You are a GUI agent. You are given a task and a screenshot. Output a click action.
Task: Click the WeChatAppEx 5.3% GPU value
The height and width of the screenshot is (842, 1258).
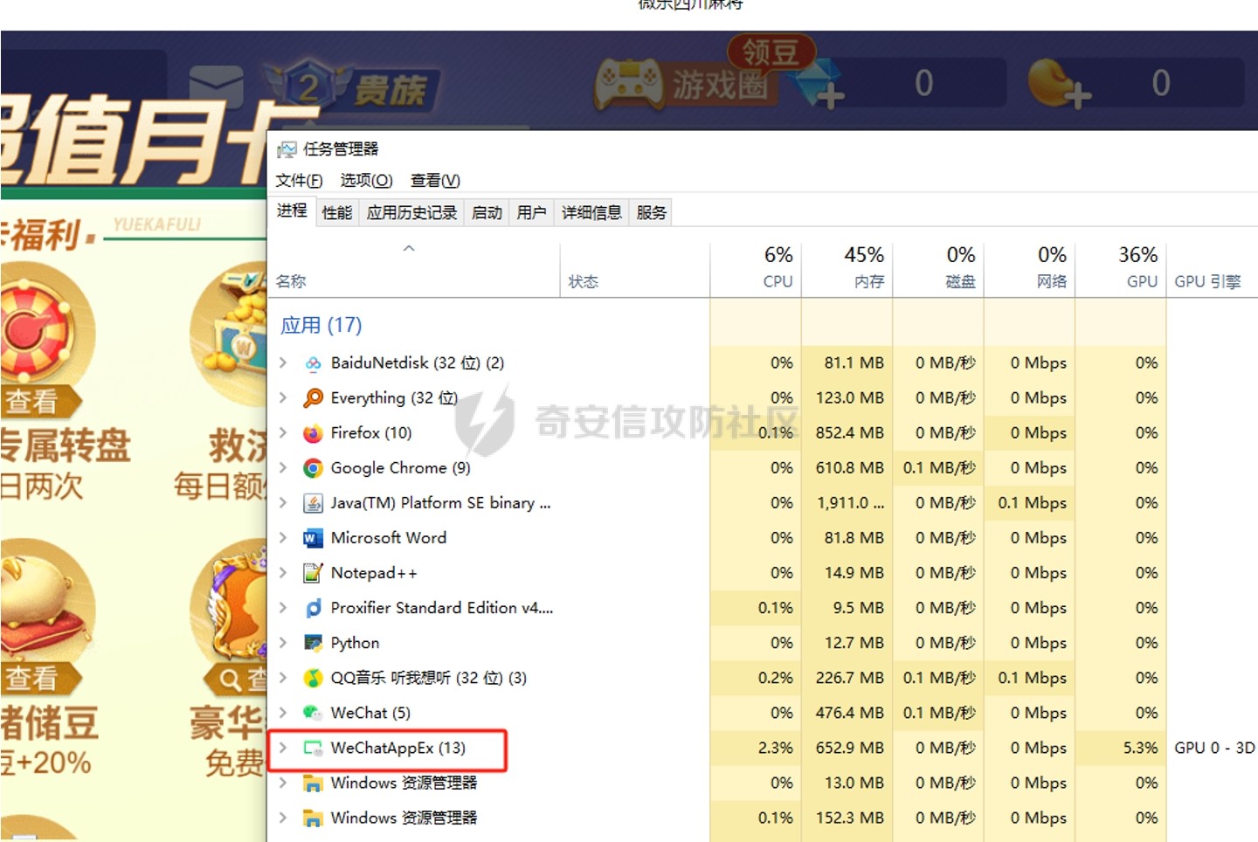pyautogui.click(x=1121, y=748)
